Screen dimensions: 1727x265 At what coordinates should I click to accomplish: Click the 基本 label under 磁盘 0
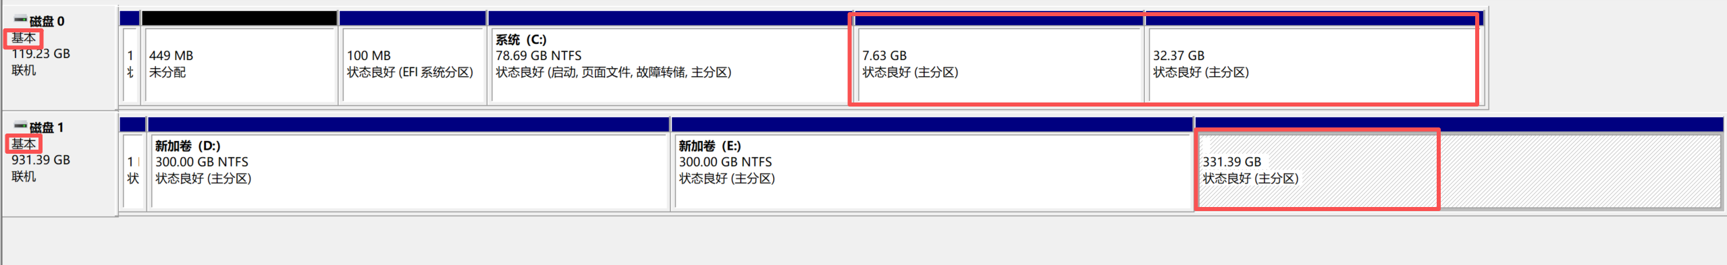[24, 38]
